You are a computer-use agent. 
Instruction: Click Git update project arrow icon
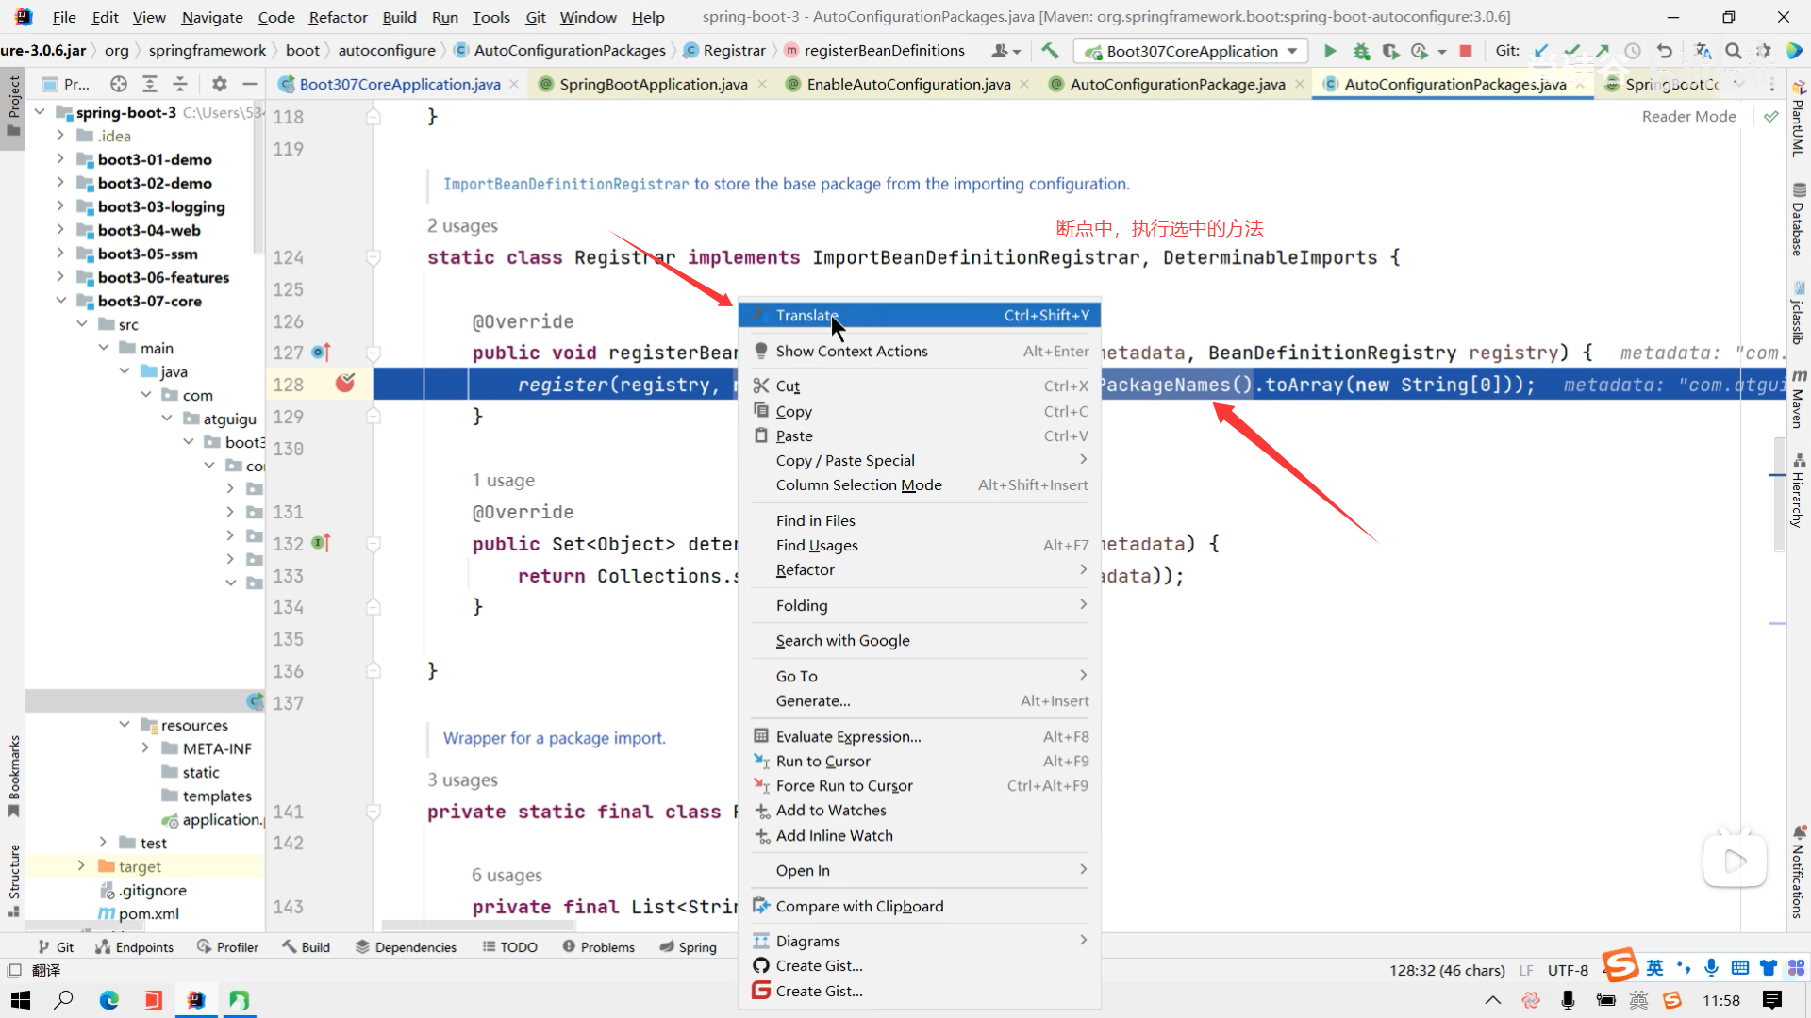[1541, 51]
